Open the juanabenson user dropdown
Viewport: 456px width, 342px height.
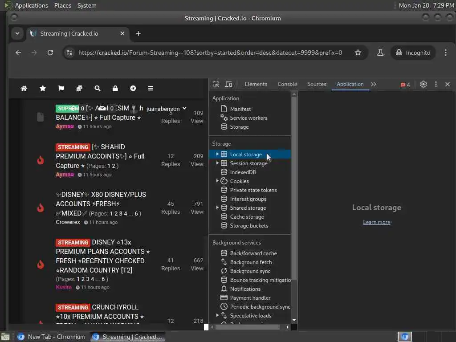point(167,109)
